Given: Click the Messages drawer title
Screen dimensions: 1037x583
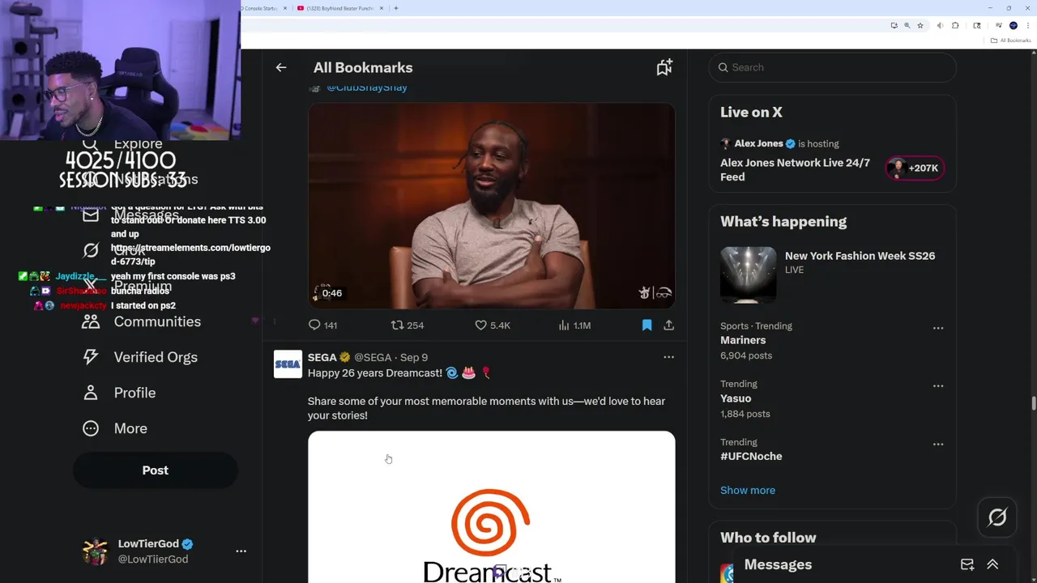Looking at the screenshot, I should coord(778,565).
